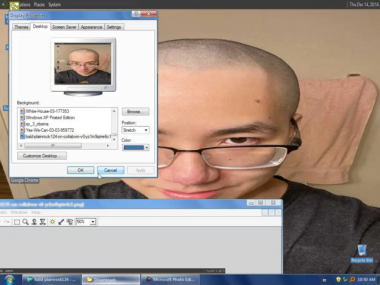Pick the smudge tool in Photo Editor toolbar
380x285 pixels.
34,222
